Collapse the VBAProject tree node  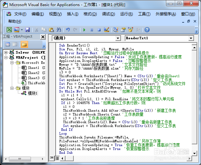coord(6,57)
